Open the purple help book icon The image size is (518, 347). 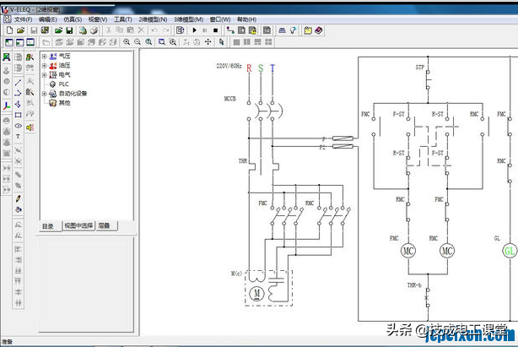318,30
